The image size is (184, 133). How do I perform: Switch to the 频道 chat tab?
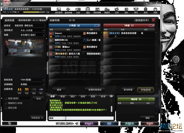(63, 96)
